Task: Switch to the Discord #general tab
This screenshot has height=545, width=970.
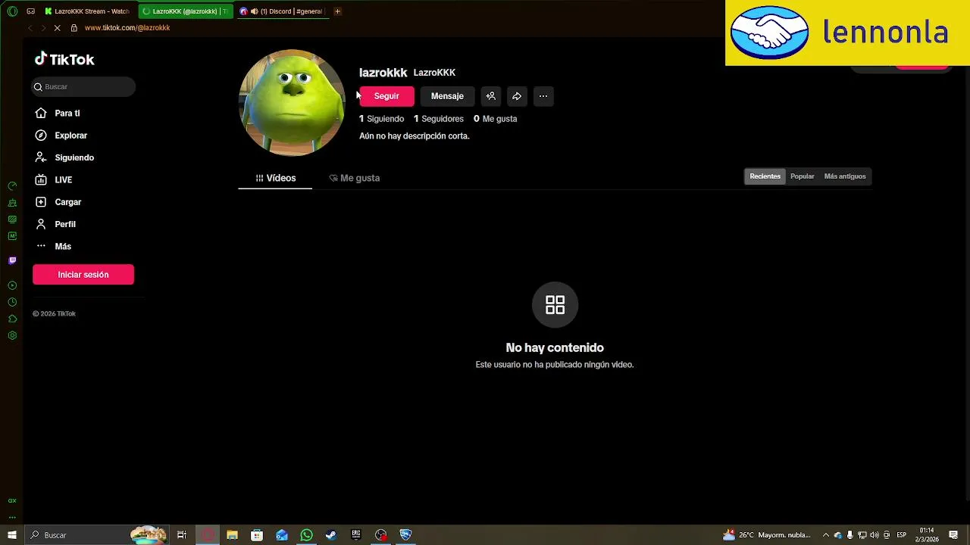Action: [x=282, y=11]
